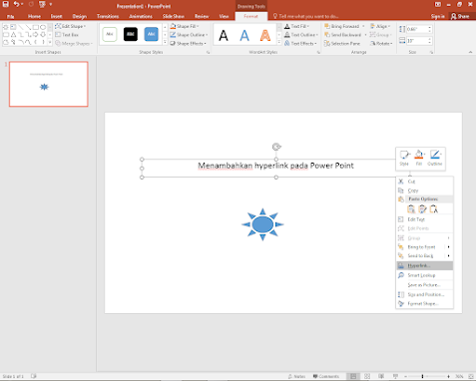Choose Smart Lookup from the context menu
Viewport: 476px width, 381px height.
point(425,275)
